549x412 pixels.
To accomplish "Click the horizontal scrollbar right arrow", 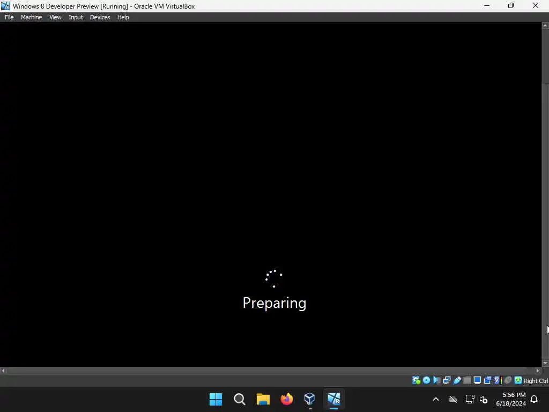I will click(x=538, y=371).
